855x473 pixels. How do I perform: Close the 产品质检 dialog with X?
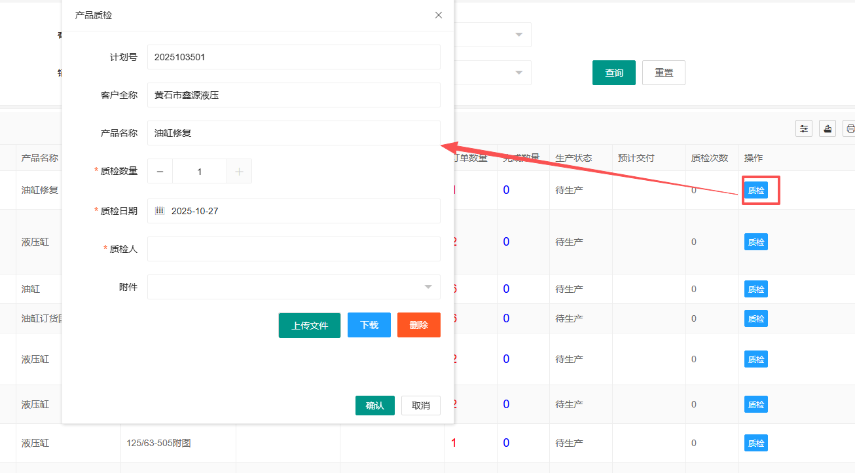click(439, 15)
